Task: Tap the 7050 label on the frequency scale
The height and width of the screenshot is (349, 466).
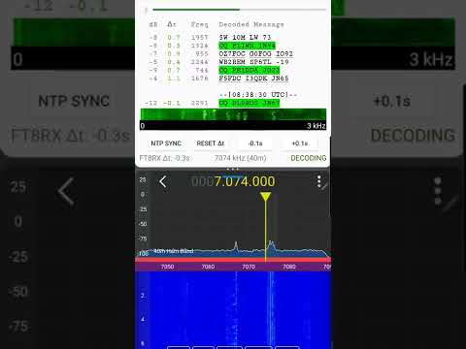Action: pyautogui.click(x=167, y=267)
